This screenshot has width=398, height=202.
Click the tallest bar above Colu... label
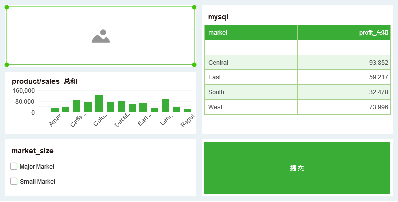pos(99,103)
